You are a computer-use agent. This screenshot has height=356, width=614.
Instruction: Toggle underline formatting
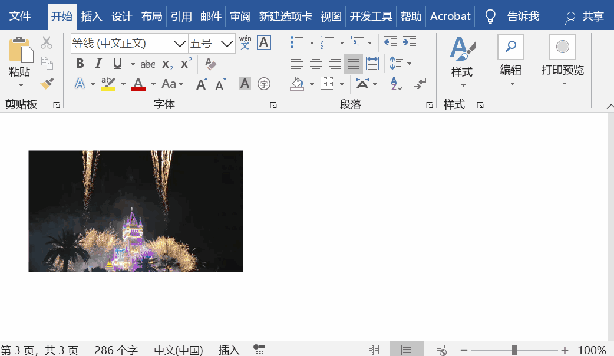pos(117,64)
